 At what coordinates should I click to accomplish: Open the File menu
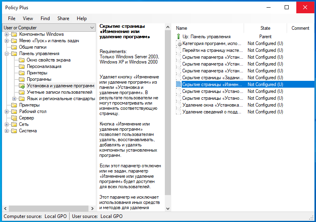(12, 18)
